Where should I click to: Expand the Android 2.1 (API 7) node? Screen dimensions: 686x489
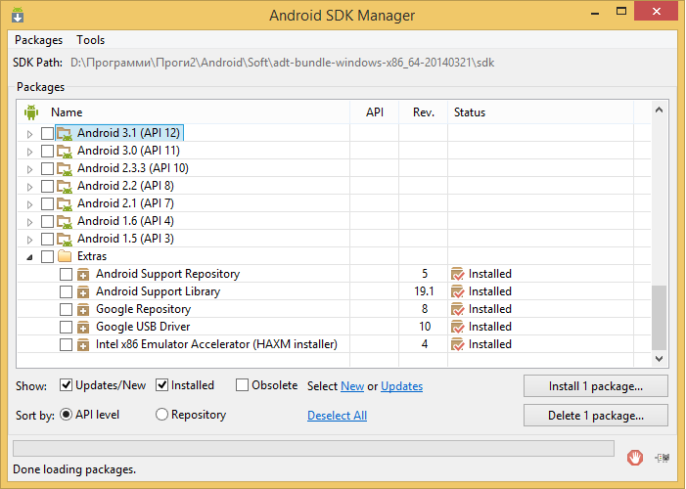29,204
